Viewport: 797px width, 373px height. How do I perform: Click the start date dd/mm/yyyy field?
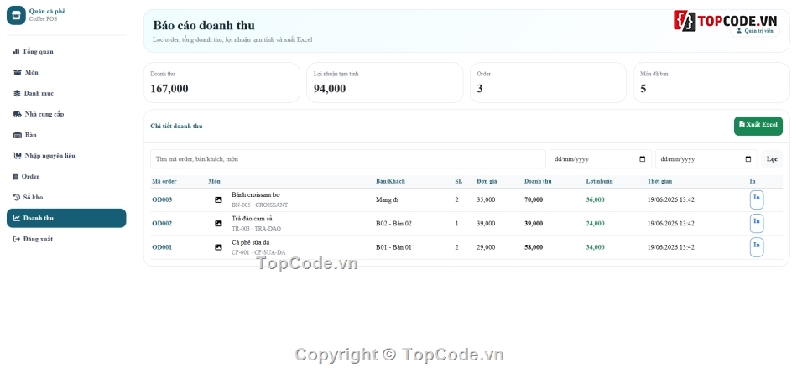pos(601,159)
